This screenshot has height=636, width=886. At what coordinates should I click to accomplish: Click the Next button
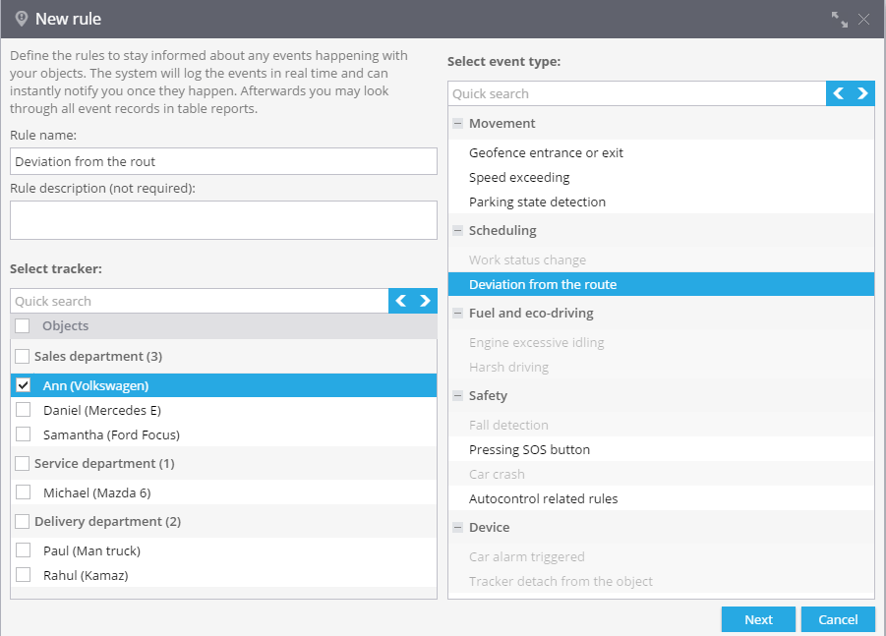(x=758, y=619)
